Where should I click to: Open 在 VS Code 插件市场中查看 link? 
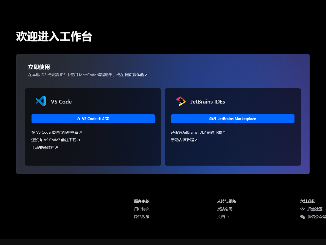coord(56,132)
